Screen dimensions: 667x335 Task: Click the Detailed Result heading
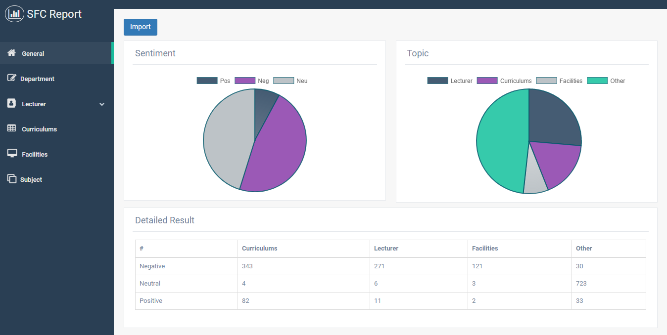pos(165,220)
